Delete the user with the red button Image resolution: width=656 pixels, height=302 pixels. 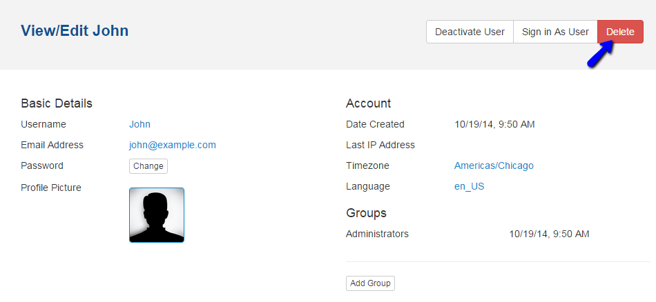pyautogui.click(x=620, y=32)
